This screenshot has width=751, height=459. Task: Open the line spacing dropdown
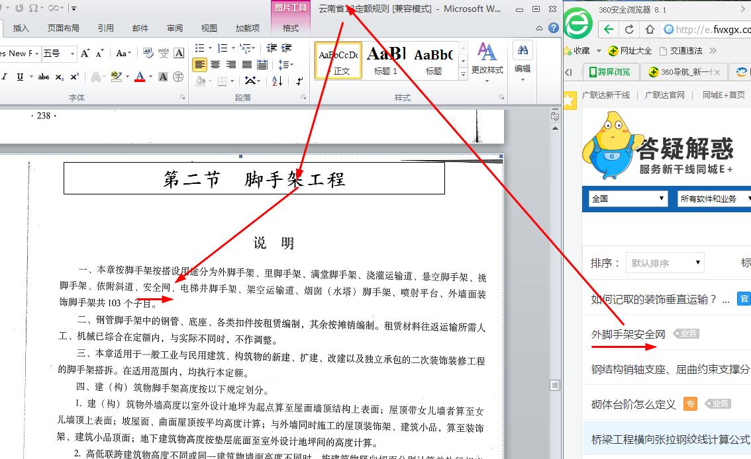pyautogui.click(x=285, y=65)
